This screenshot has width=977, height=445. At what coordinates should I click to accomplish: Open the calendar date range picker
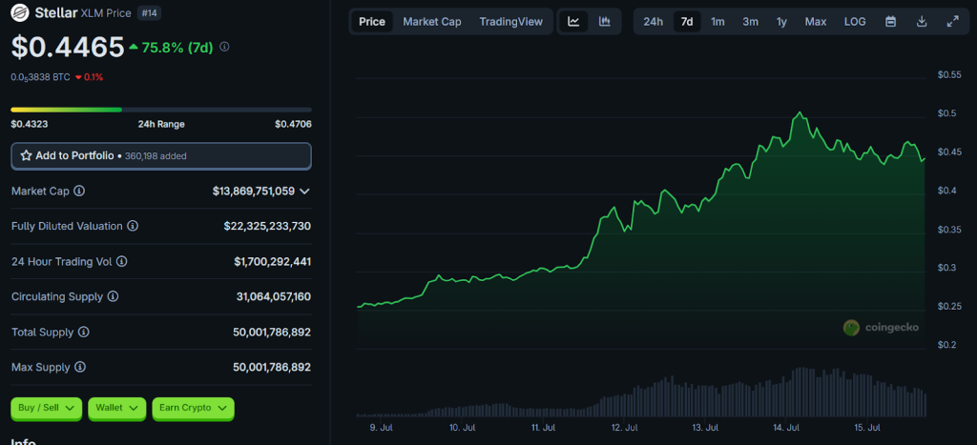891,22
